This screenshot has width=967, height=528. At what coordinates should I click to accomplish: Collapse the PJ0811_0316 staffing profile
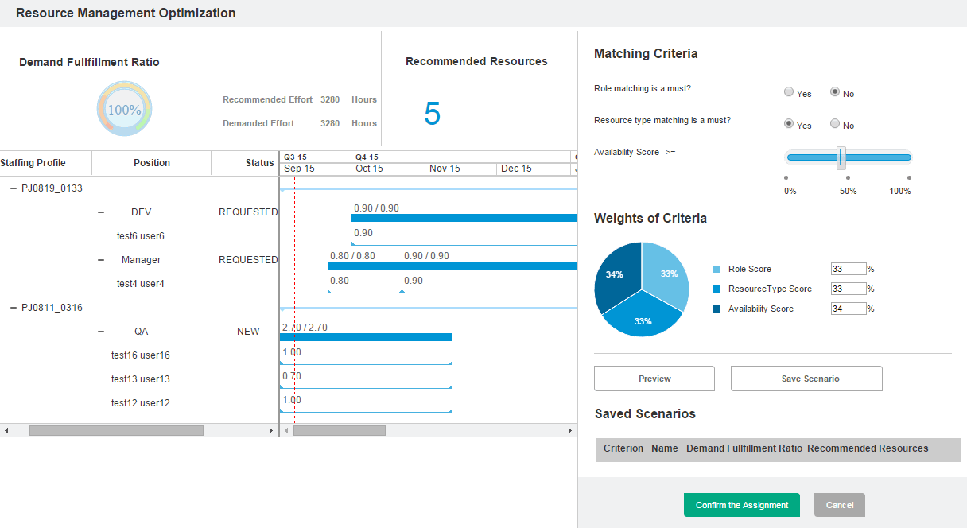pyautogui.click(x=14, y=308)
